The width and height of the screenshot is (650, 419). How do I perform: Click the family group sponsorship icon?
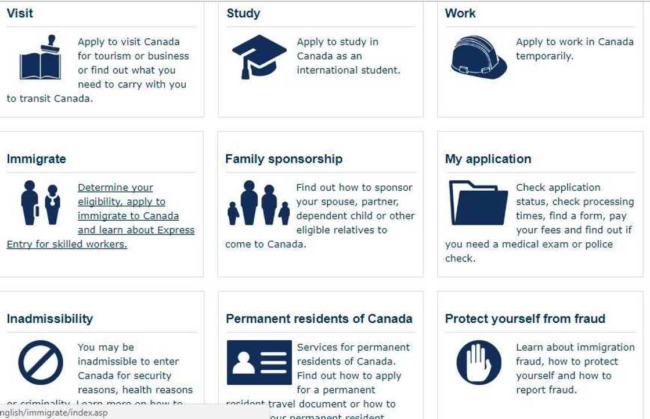click(x=258, y=203)
